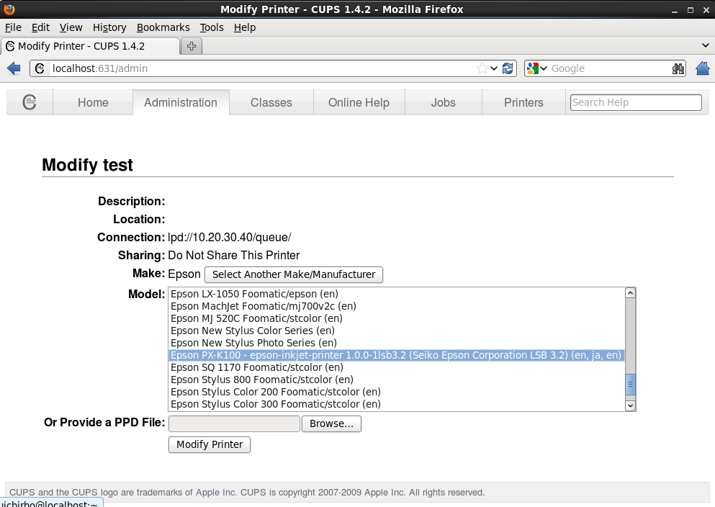Select Epson Stylus Color 200 Foomatic/stcolor model
This screenshot has width=715, height=507.
pos(397,392)
